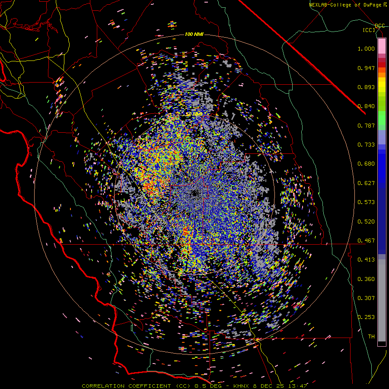Click the 0.360 colorbar value label
389x389 pixels.
tap(366, 279)
